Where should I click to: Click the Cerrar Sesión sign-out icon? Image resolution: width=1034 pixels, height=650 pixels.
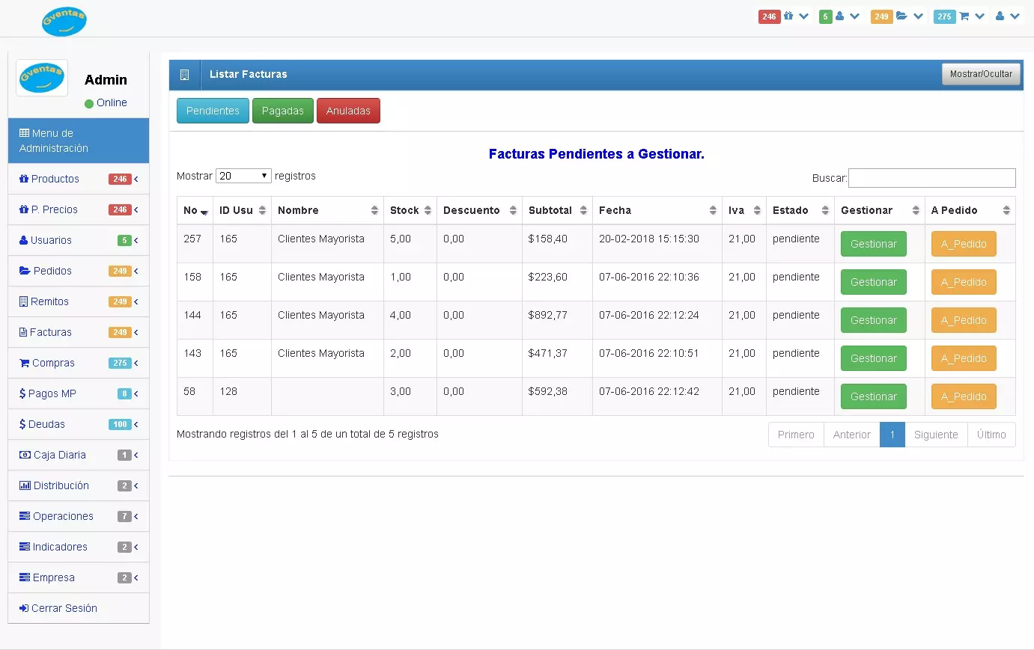click(x=24, y=608)
